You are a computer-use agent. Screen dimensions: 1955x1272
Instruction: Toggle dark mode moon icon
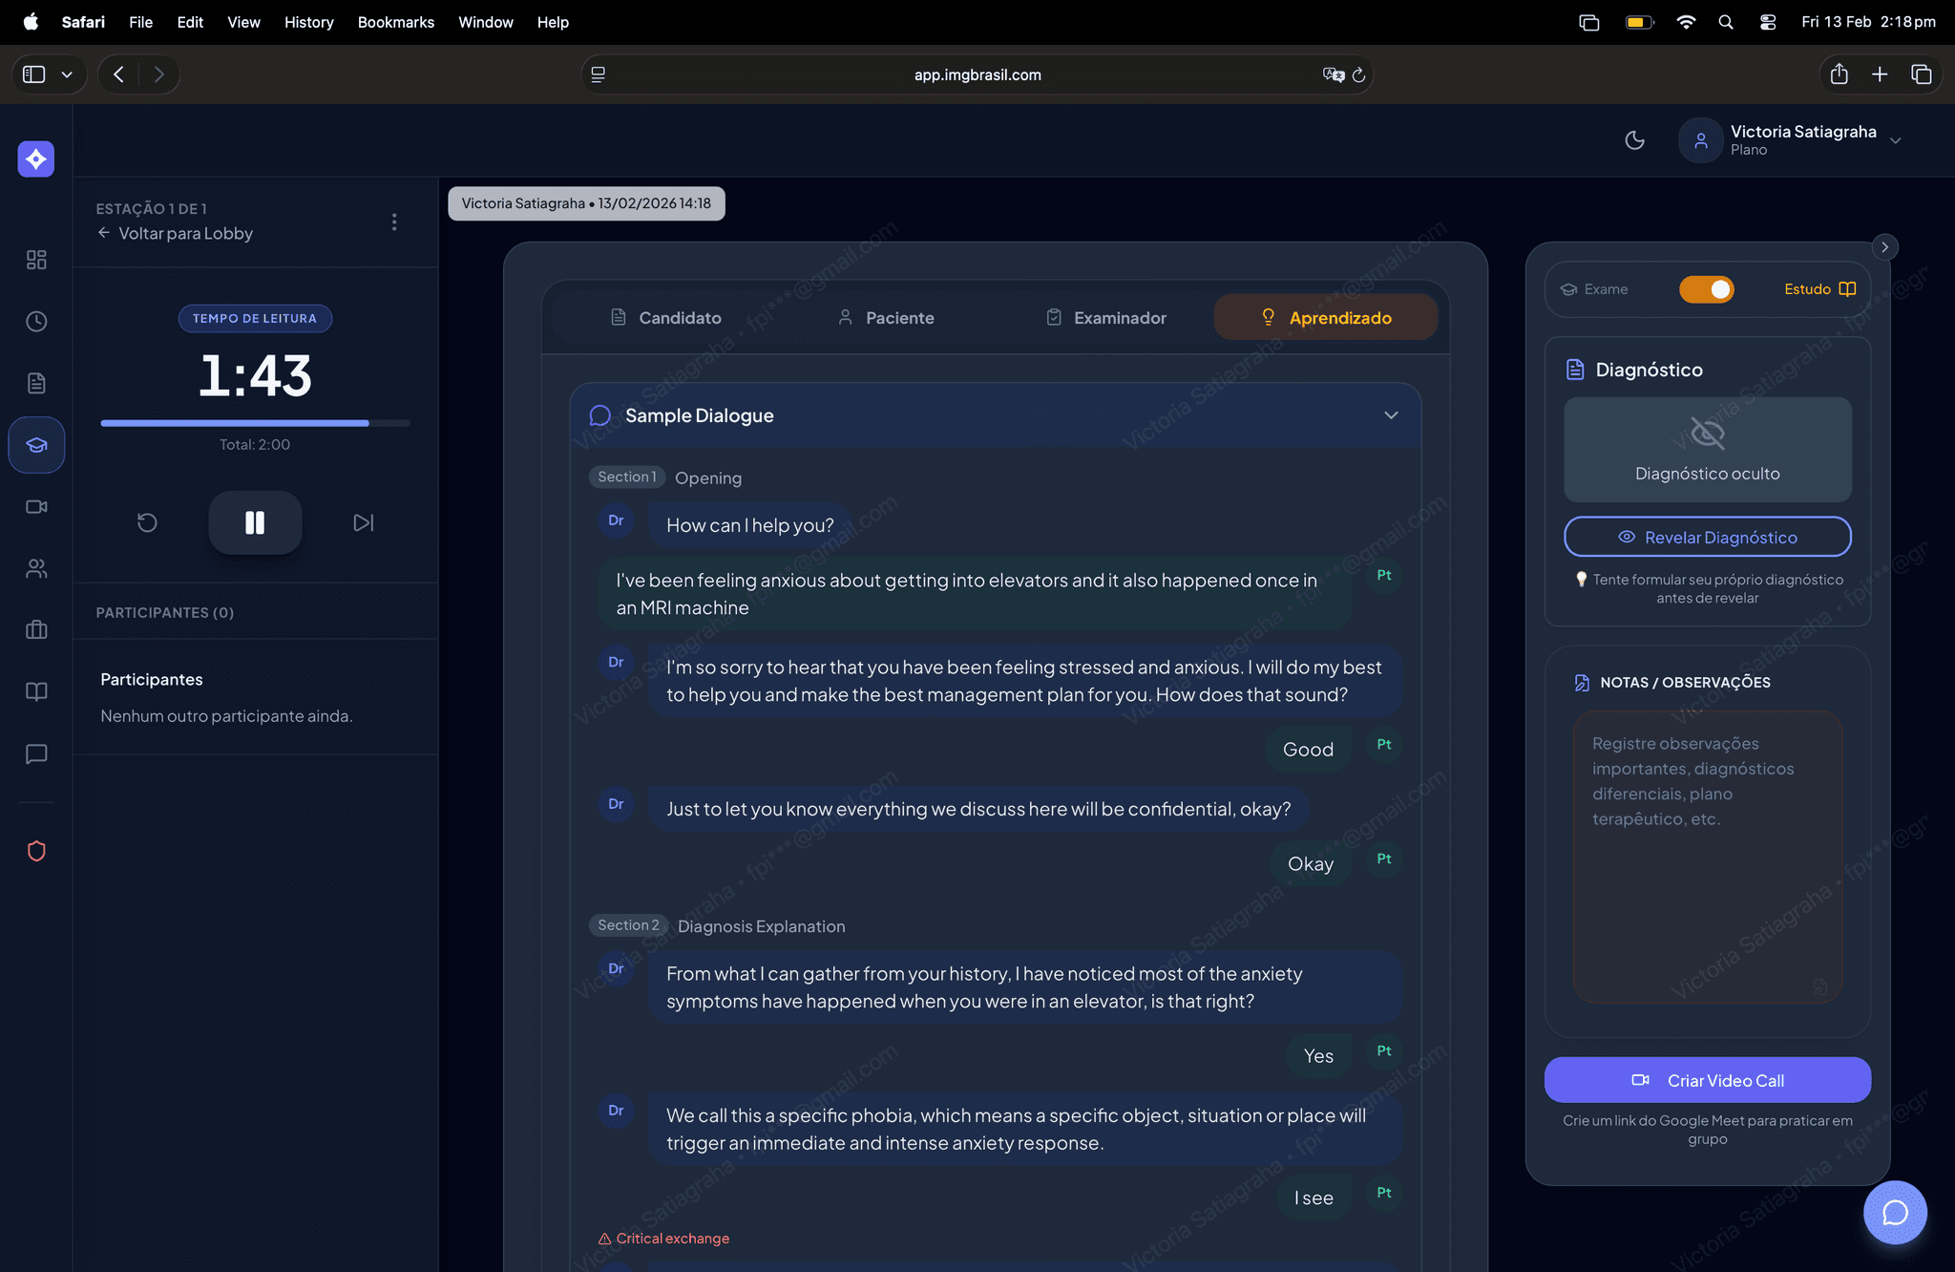pos(1634,140)
